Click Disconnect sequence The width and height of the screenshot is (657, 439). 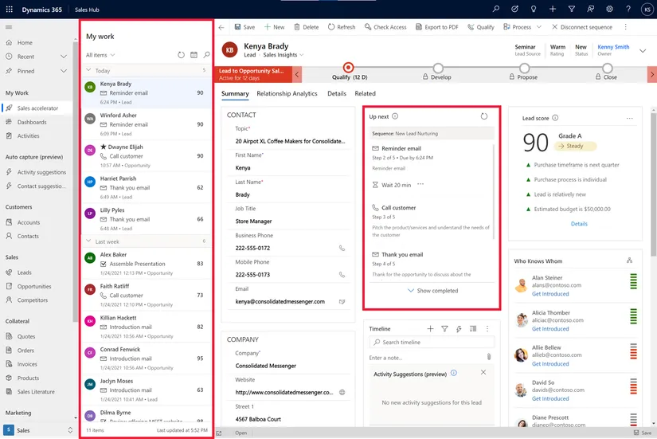[582, 27]
